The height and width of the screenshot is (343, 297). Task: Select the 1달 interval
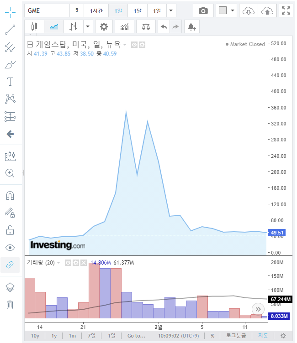click(138, 10)
